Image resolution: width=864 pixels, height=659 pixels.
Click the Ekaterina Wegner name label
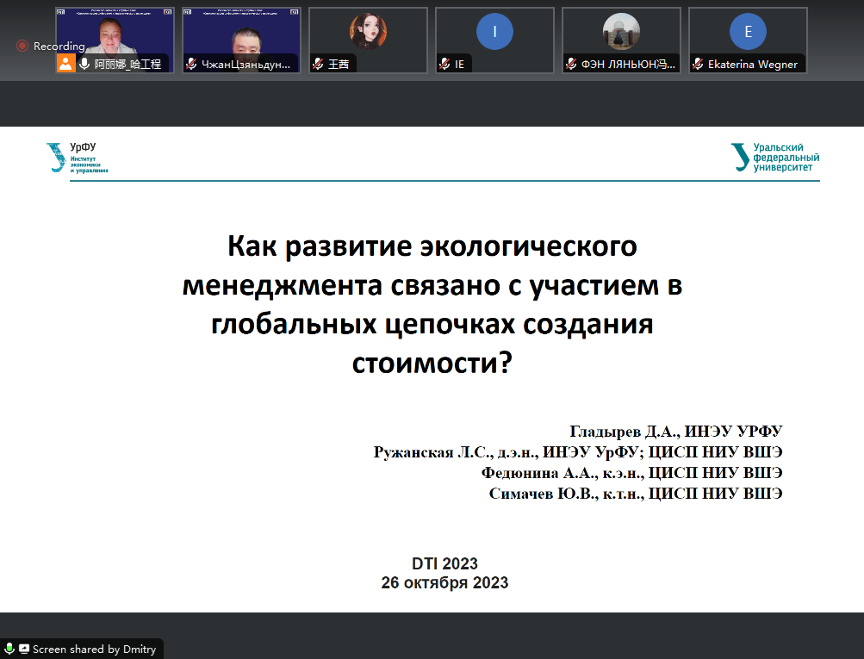752,64
